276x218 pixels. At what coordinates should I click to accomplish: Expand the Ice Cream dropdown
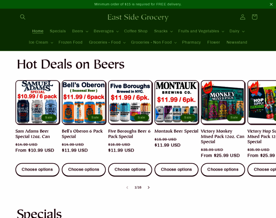pos(41,42)
